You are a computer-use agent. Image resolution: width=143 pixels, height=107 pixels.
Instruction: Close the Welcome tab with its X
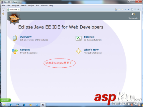[19, 10]
